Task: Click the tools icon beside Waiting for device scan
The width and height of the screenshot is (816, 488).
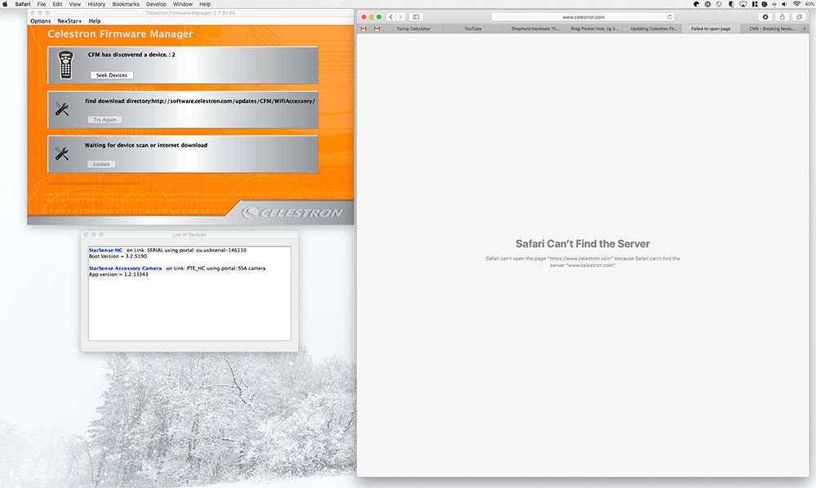Action: pyautogui.click(x=62, y=153)
